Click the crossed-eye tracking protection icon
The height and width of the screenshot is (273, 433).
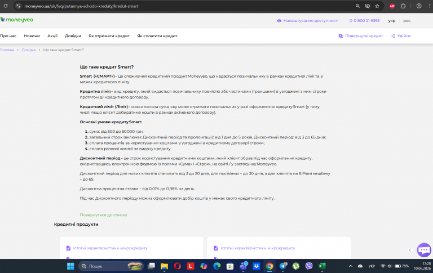pos(367,6)
